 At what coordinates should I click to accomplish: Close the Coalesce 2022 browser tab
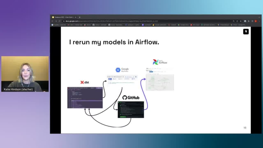[76, 17]
